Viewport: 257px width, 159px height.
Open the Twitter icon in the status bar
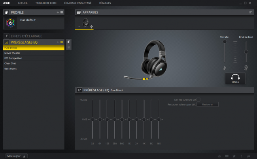tap(234, 156)
